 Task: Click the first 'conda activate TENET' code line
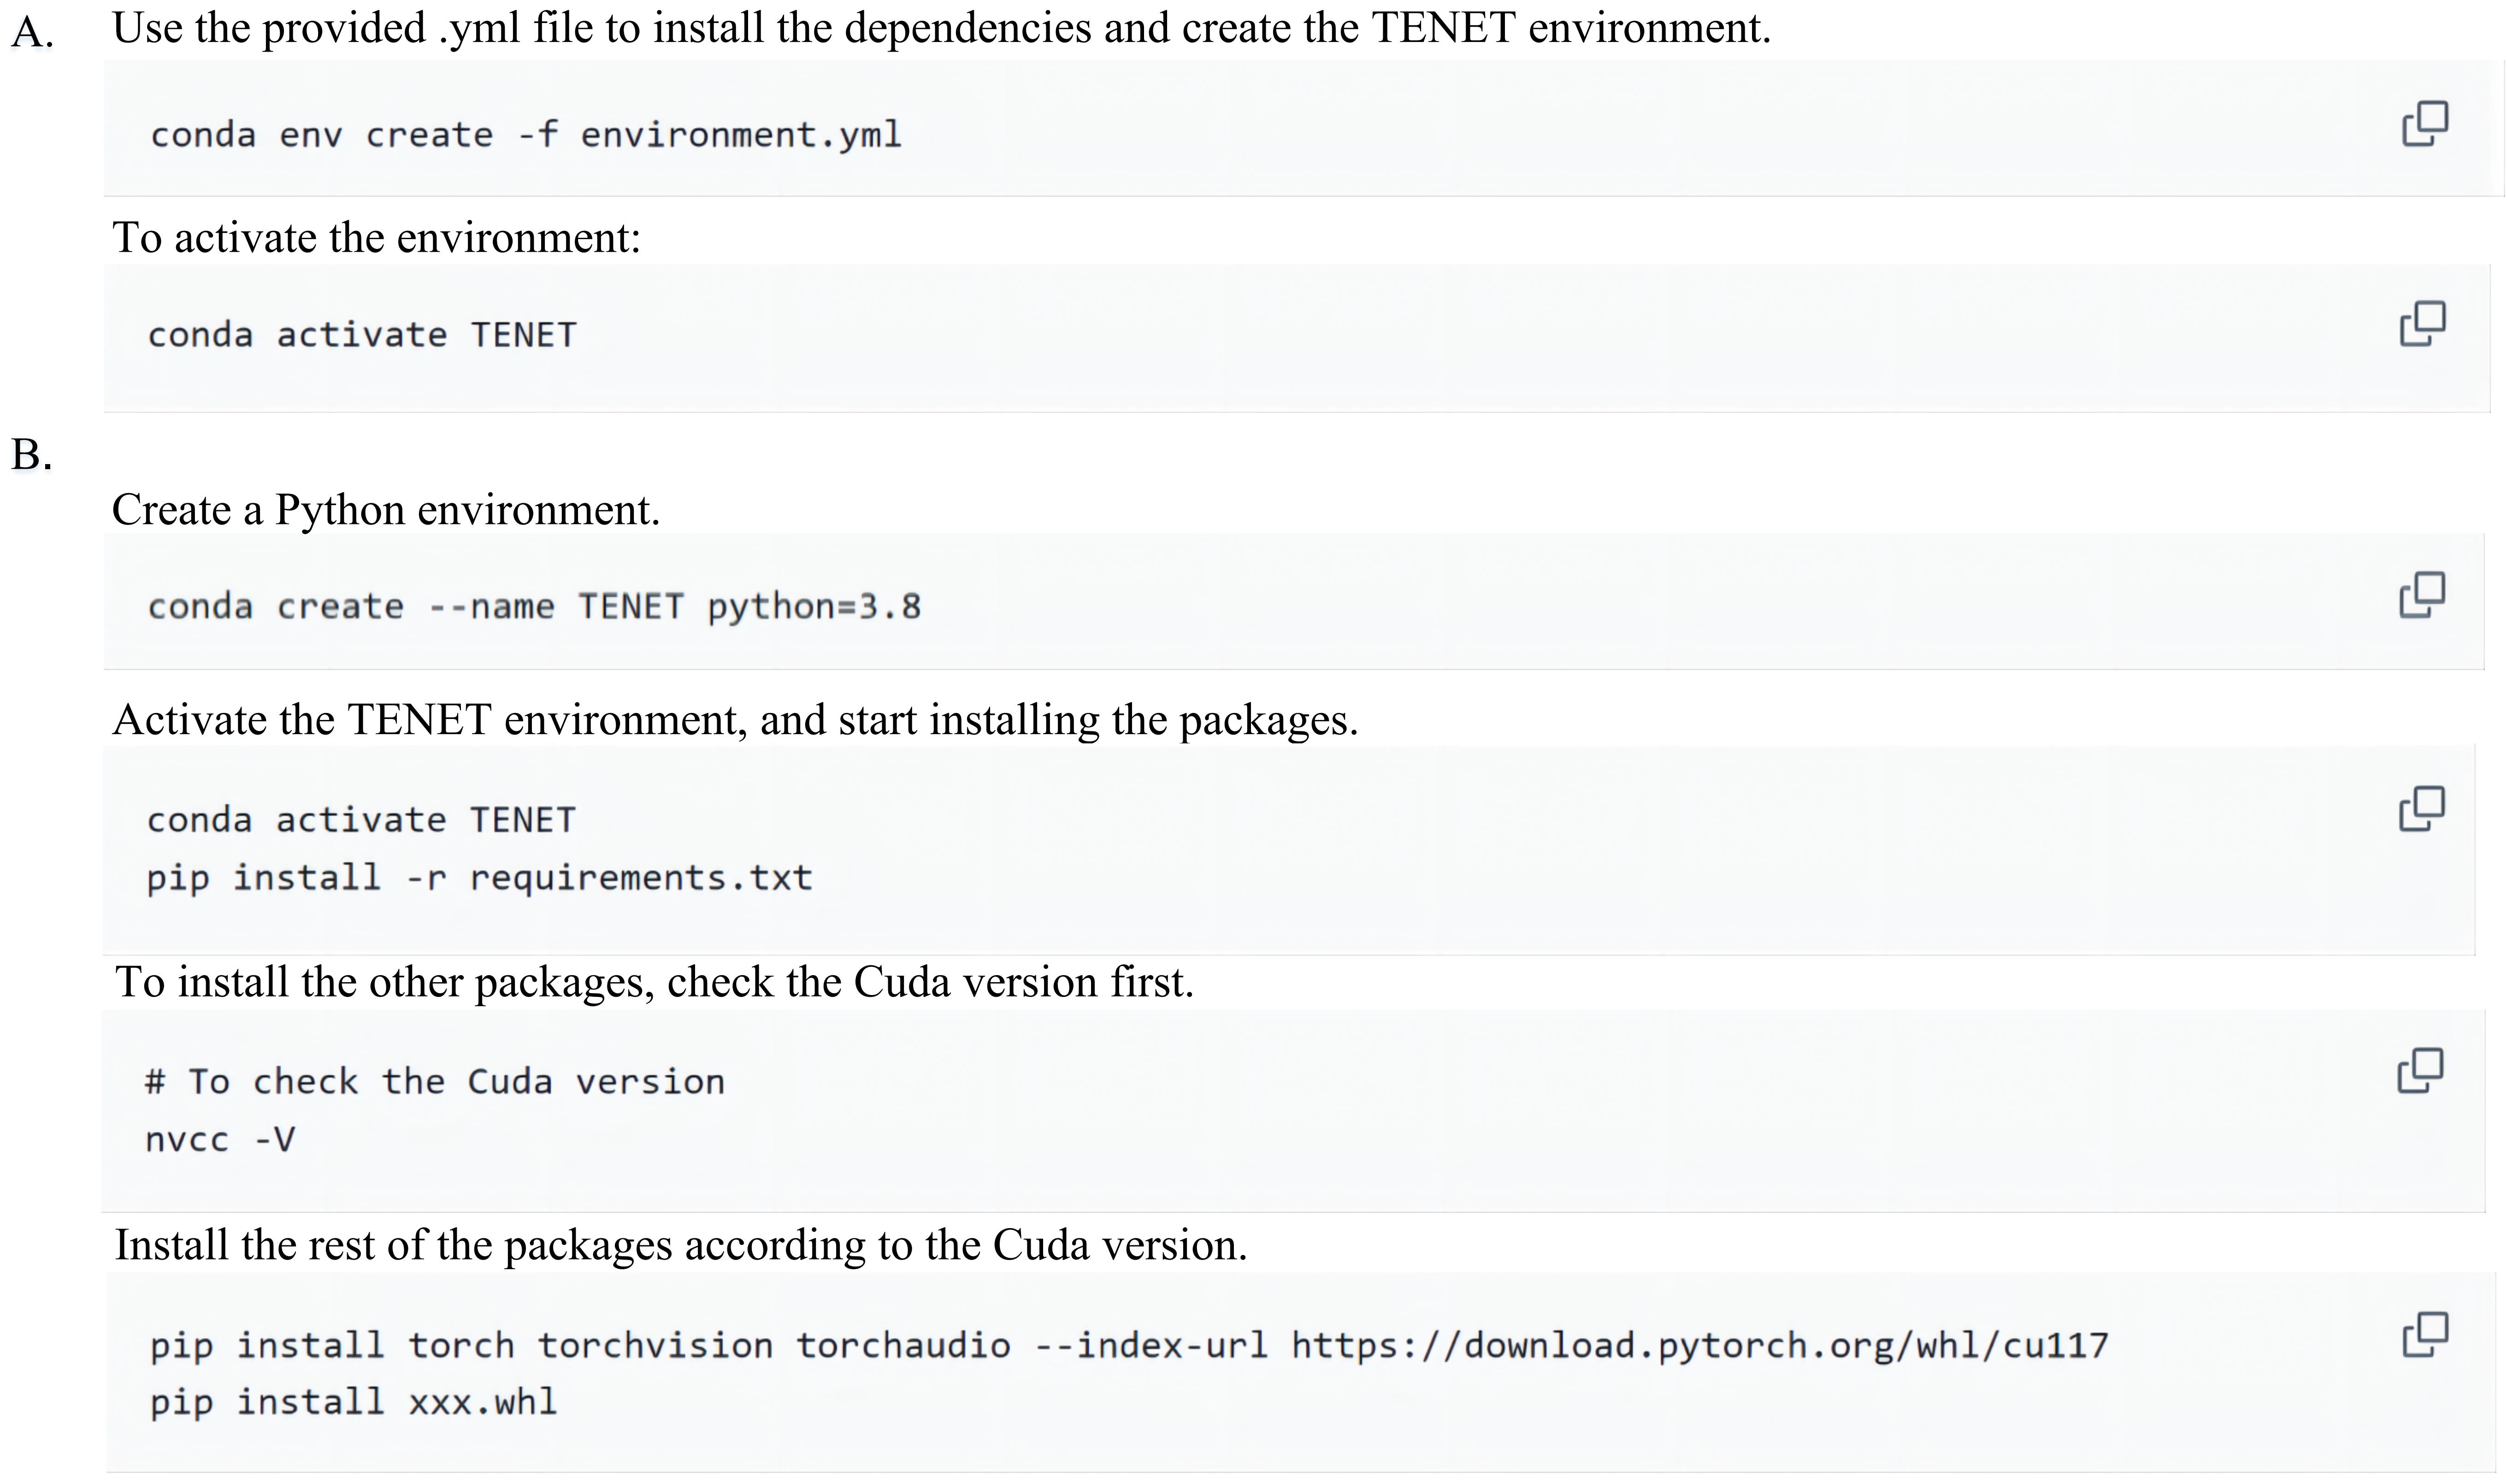[x=362, y=335]
